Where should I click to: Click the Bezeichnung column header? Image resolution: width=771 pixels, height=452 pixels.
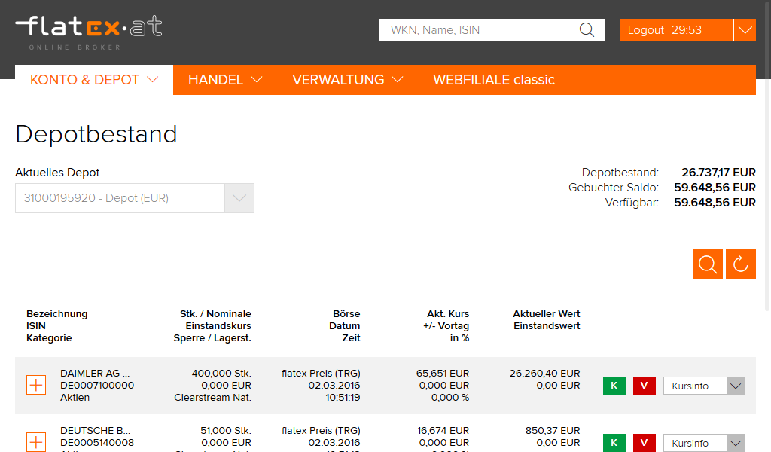(57, 314)
